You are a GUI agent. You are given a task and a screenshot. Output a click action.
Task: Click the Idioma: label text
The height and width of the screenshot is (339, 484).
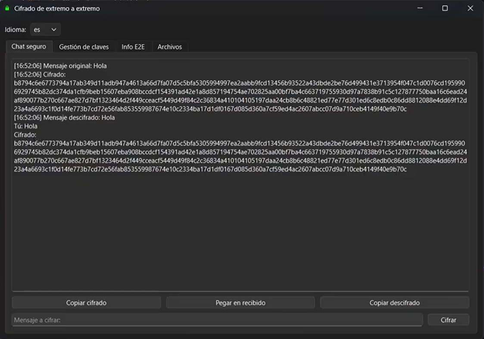click(x=16, y=30)
